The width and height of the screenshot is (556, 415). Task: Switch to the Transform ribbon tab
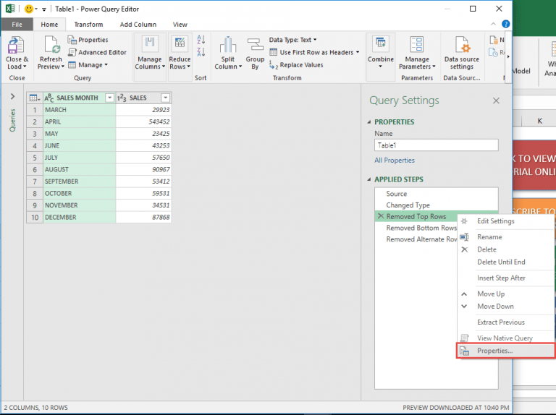pos(88,25)
